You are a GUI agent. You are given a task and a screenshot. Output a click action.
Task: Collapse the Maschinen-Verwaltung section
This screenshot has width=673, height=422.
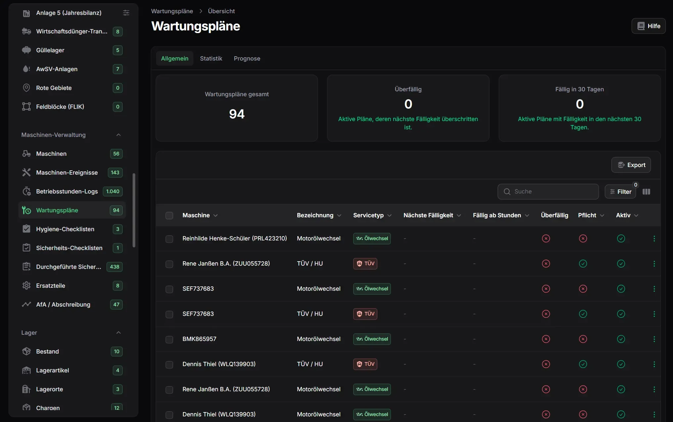pyautogui.click(x=118, y=135)
